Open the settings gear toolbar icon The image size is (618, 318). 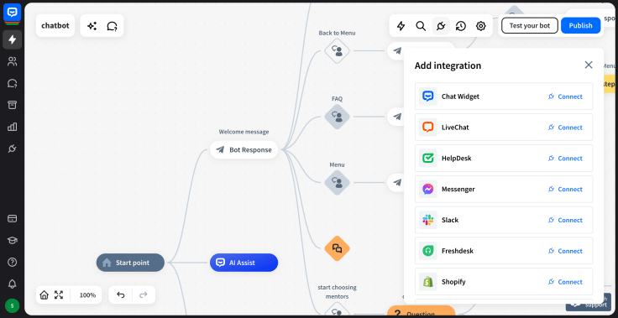pyautogui.click(x=481, y=26)
